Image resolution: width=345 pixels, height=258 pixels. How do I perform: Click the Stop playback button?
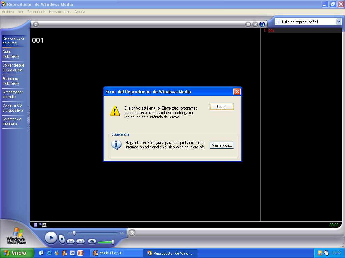click(62, 239)
